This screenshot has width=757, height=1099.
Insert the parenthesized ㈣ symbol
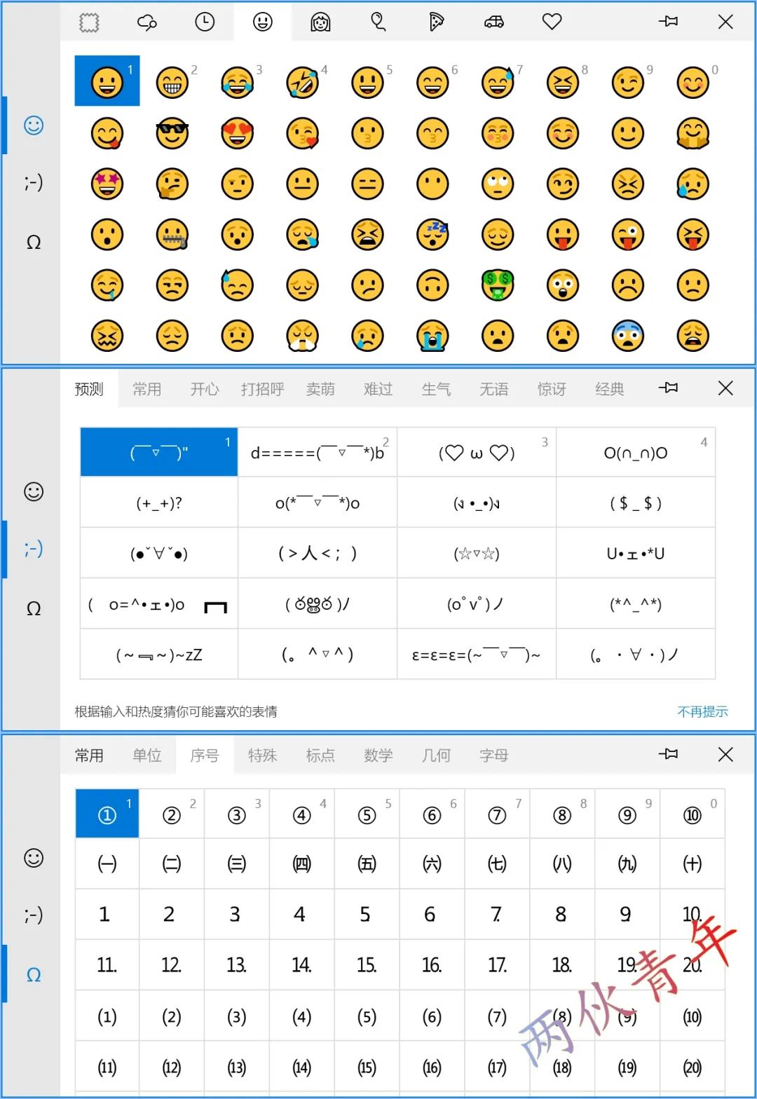(x=302, y=864)
